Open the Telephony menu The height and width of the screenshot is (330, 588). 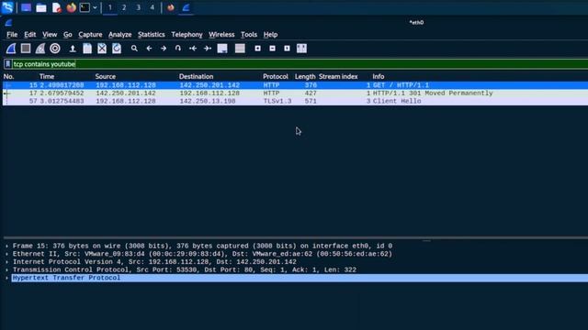pos(187,35)
